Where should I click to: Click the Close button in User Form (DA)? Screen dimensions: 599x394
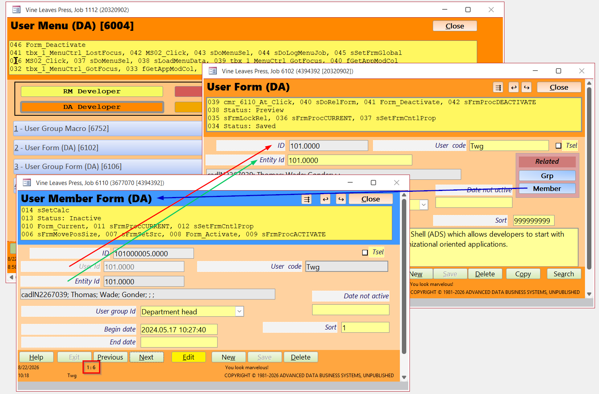pyautogui.click(x=559, y=87)
